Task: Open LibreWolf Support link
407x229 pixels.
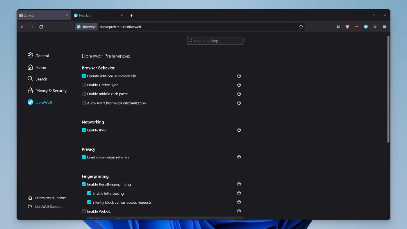Action: pyautogui.click(x=48, y=207)
